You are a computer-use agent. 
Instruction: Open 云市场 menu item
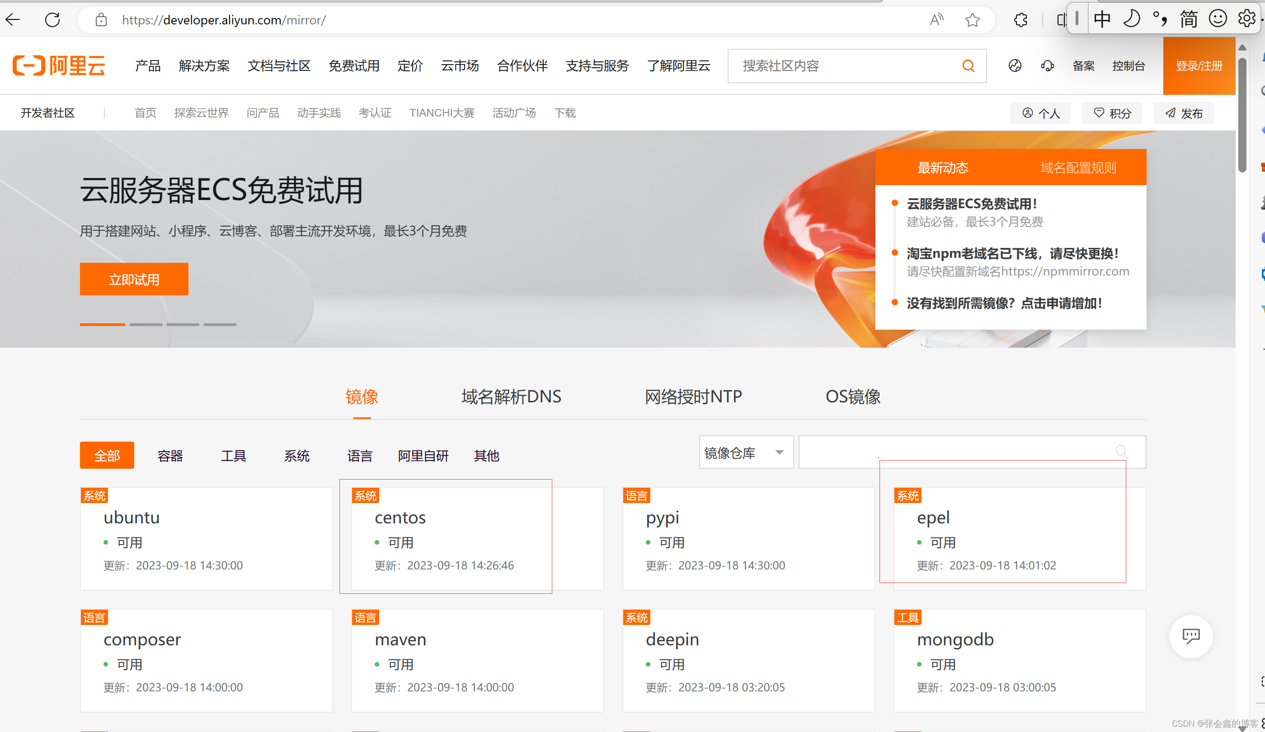[x=460, y=66]
